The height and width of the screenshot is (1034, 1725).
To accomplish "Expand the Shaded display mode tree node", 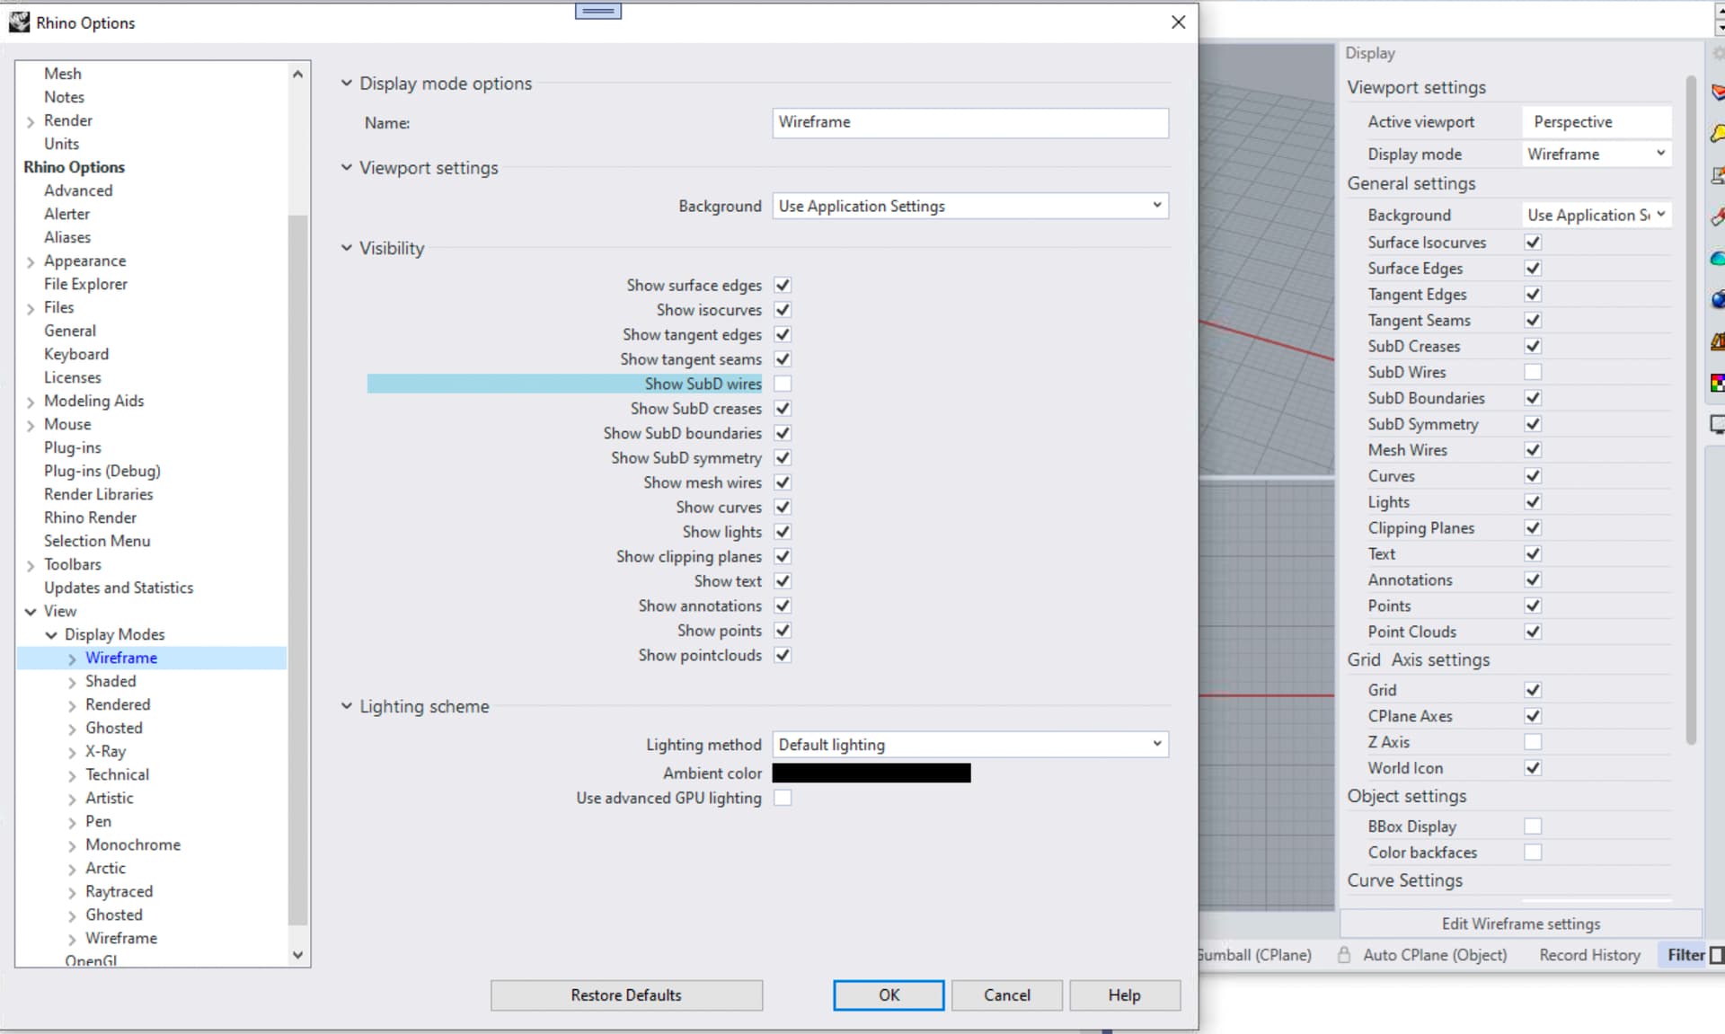I will [x=72, y=682].
